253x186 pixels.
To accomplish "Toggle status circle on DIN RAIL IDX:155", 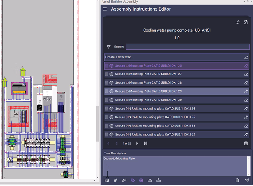I will pyautogui.click(x=111, y=117).
